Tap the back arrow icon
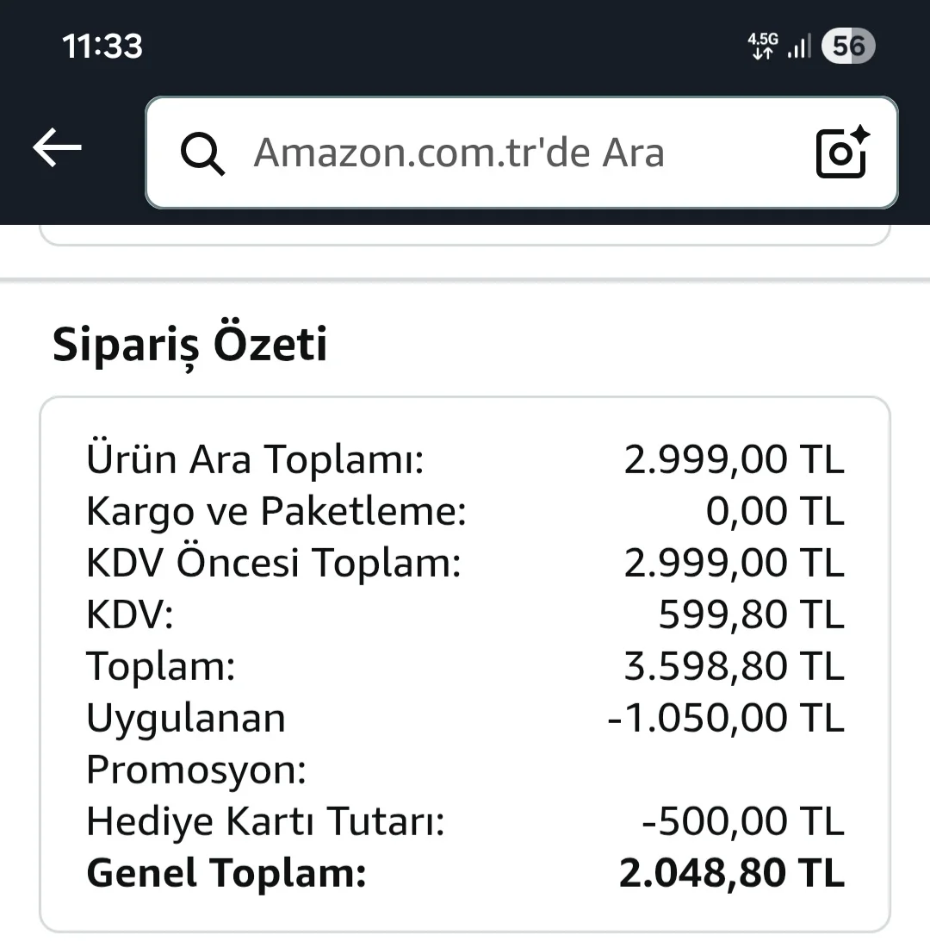Image resolution: width=930 pixels, height=948 pixels. pos(58,149)
